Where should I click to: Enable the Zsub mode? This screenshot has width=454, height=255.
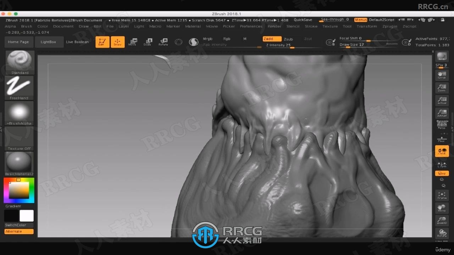[x=288, y=39]
